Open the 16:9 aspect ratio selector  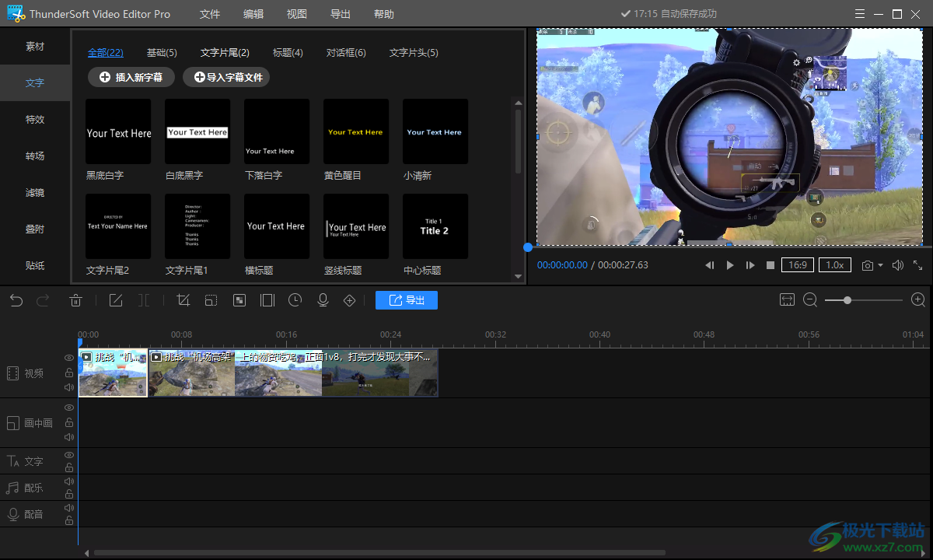797,265
